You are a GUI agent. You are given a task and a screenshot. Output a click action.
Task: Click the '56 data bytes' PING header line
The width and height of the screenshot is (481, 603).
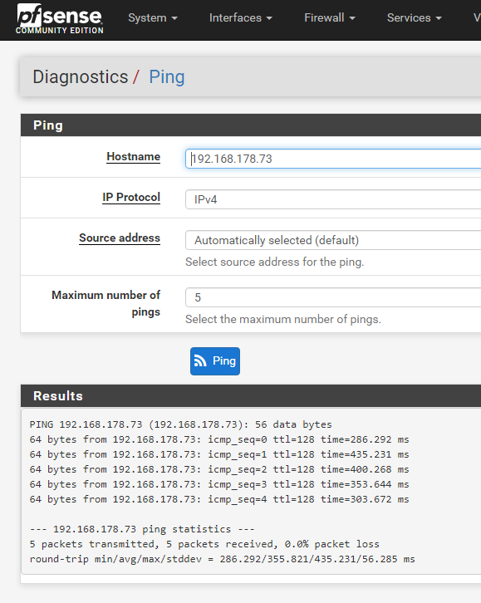click(x=181, y=424)
